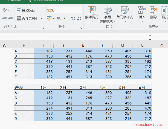Click cell 473 in upper table row B
The height and width of the screenshot is (129, 168).
pyautogui.click(x=103, y=56)
